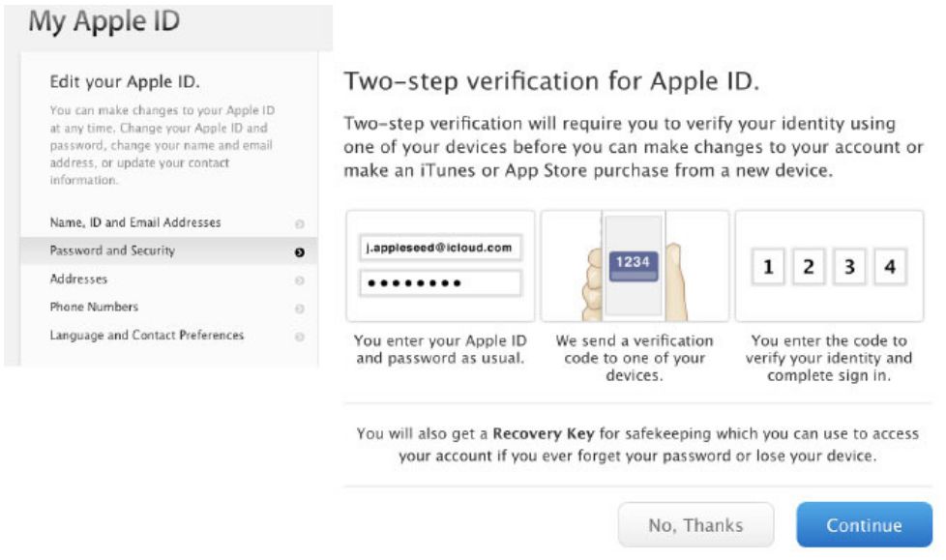Screen dimensions: 946x560
Task: Click arrow icon beside Name, ID and Email
Action: point(299,223)
